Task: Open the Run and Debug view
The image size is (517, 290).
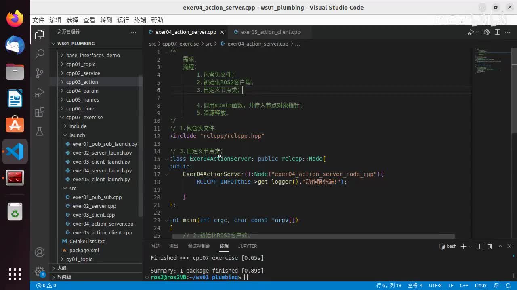Action: 40,93
